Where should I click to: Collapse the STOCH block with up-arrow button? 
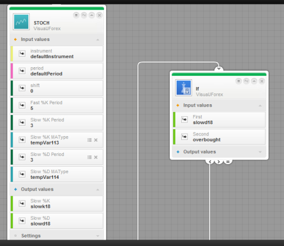(x=91, y=15)
